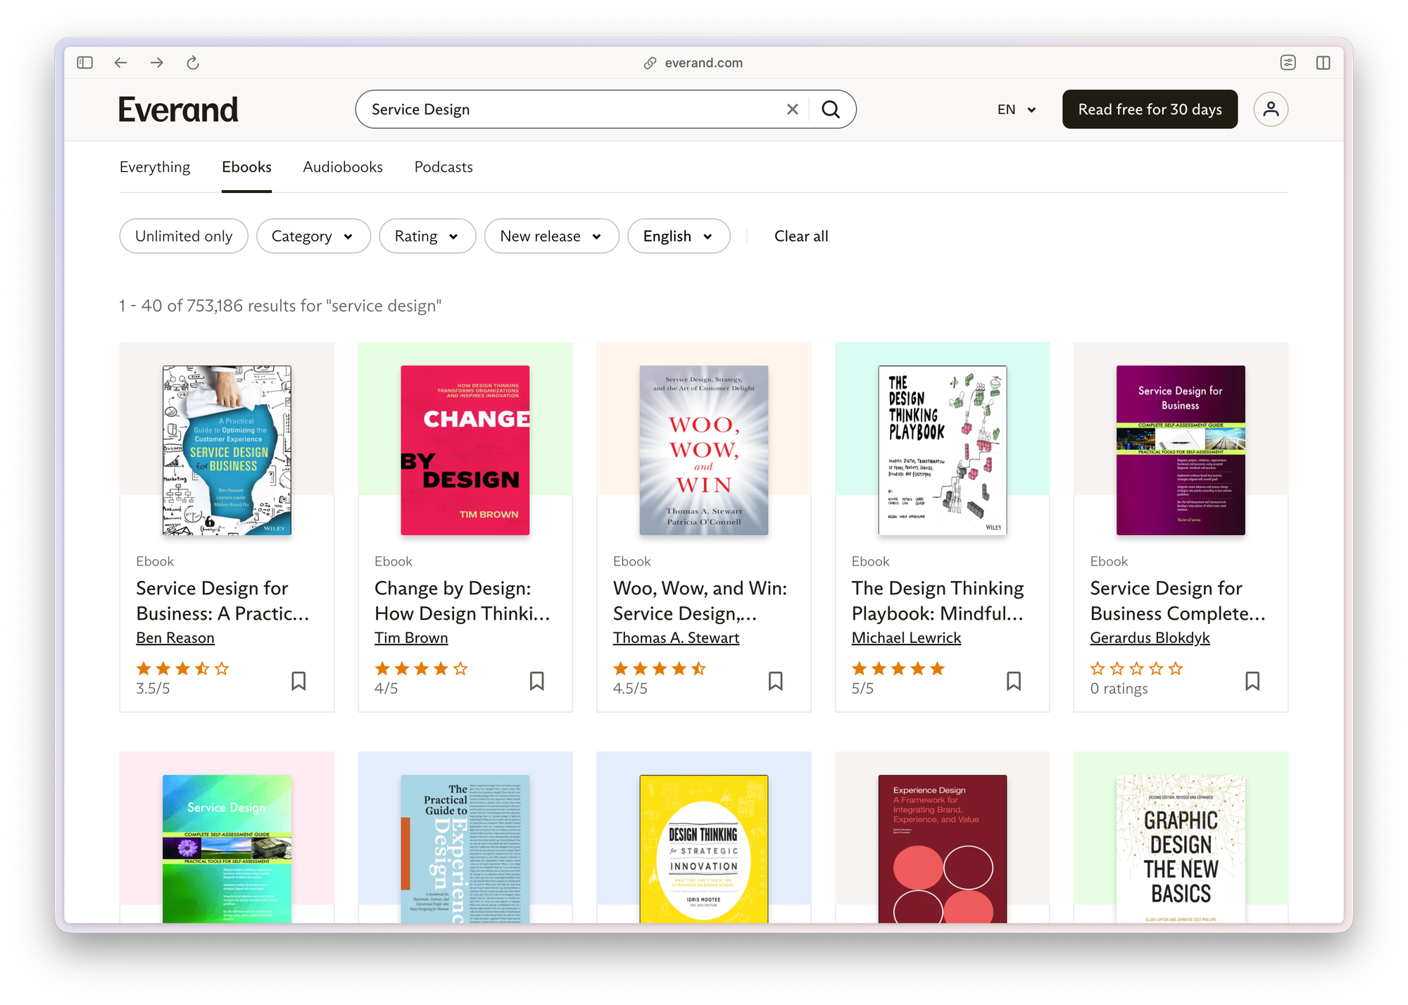Expand the Rating filter dropdown
This screenshot has height=1005, width=1408.
coord(427,236)
